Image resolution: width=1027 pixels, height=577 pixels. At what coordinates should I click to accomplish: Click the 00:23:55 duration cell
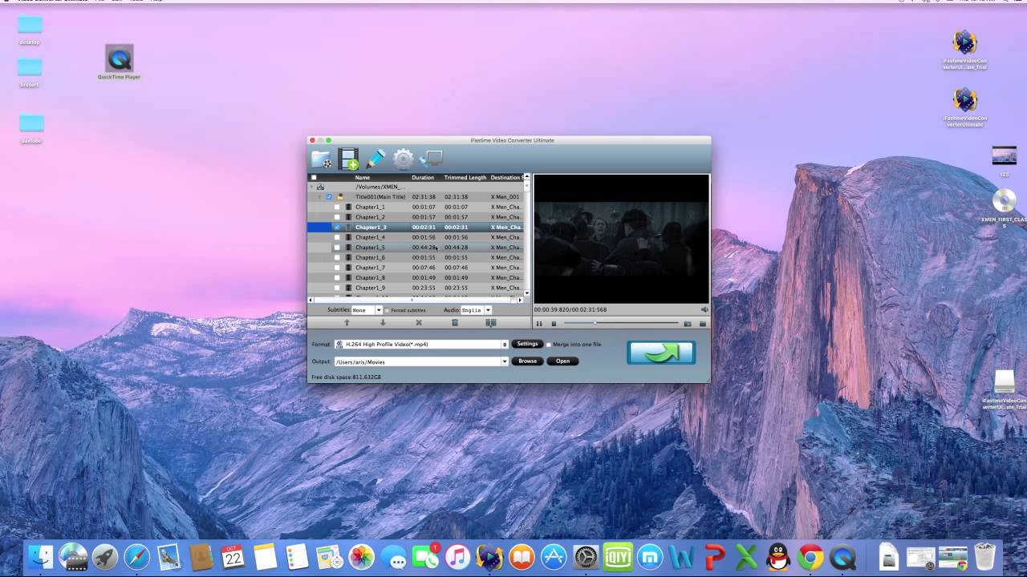coord(424,288)
